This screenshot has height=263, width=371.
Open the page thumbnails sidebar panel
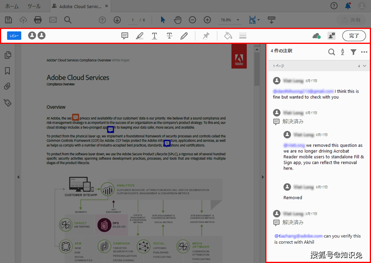click(x=7, y=55)
